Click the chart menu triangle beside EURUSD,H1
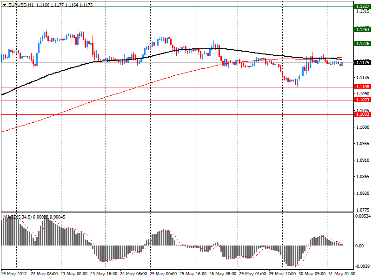372x279 pixels. [5, 5]
